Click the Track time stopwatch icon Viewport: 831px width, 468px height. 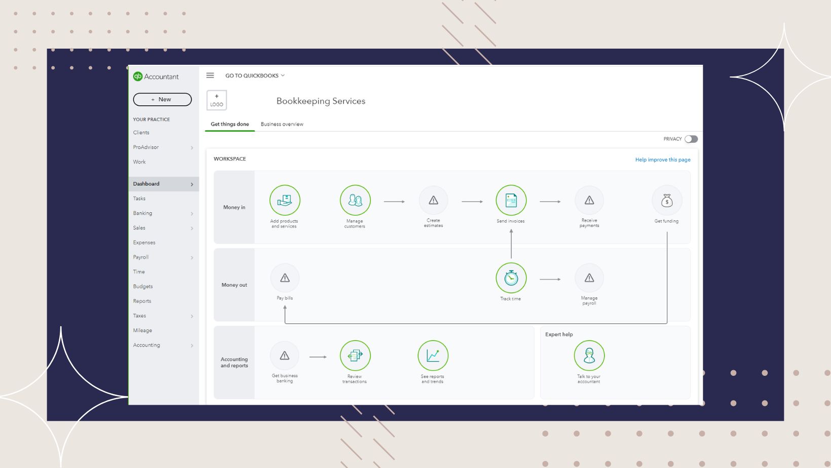(511, 278)
